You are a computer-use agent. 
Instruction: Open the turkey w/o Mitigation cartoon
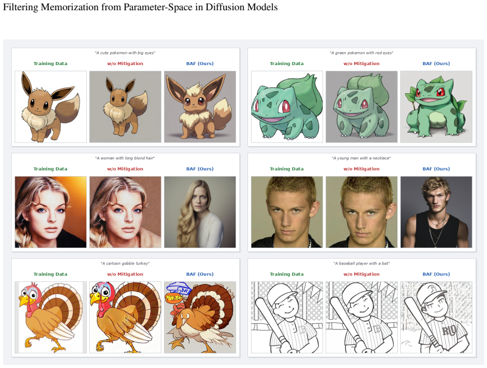pyautogui.click(x=125, y=317)
